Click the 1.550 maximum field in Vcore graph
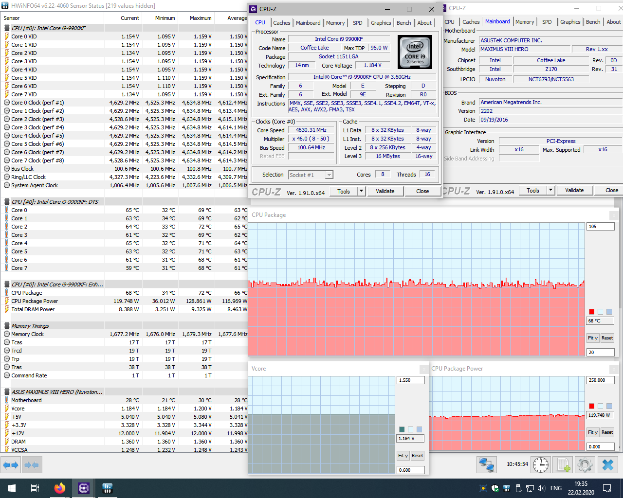 (411, 380)
